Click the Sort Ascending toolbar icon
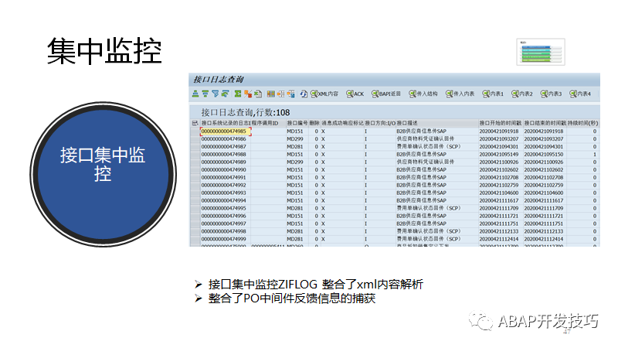Image resolution: width=618 pixels, height=348 pixels. point(195,94)
